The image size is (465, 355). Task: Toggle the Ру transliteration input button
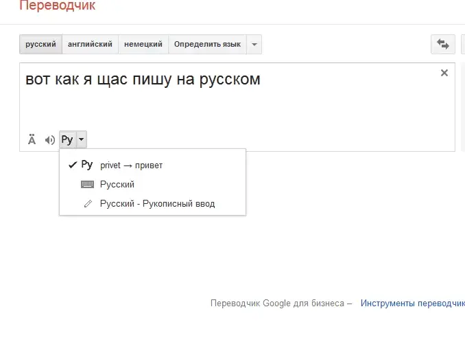point(67,139)
